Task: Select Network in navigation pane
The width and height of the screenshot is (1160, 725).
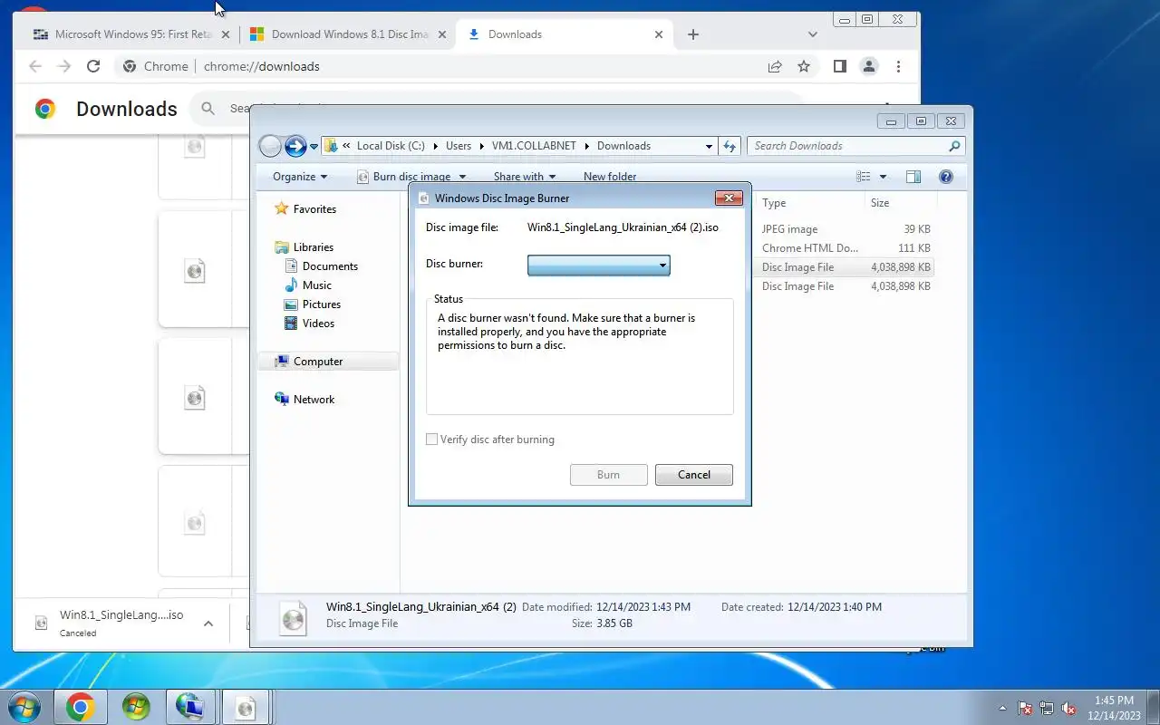Action: coord(314,400)
